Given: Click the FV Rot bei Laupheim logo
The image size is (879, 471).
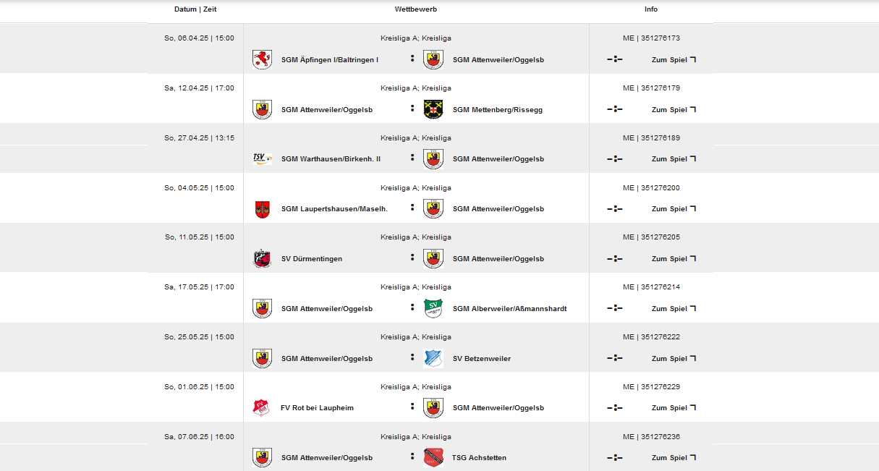Looking at the screenshot, I should tap(261, 407).
